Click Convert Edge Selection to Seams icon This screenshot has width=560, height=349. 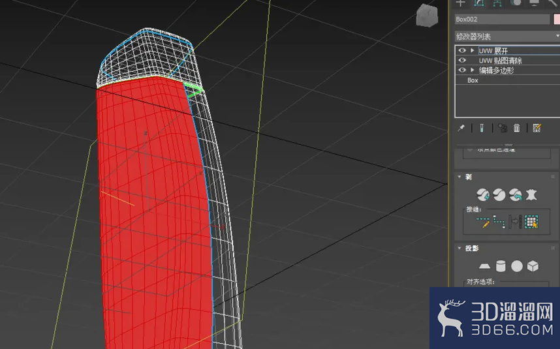pyautogui.click(x=515, y=222)
